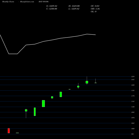Select the low value 'L: 1229.82'
The height and width of the screenshot is (139, 139).
pos(74,9)
